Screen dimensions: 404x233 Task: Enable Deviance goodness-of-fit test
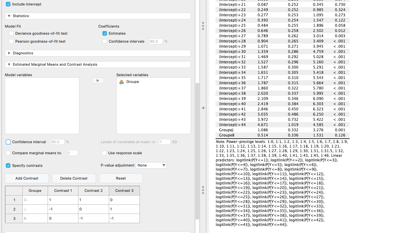[11, 34]
